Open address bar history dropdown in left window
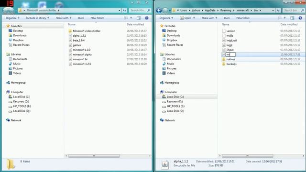The height and width of the screenshot is (172, 306). tap(120, 11)
